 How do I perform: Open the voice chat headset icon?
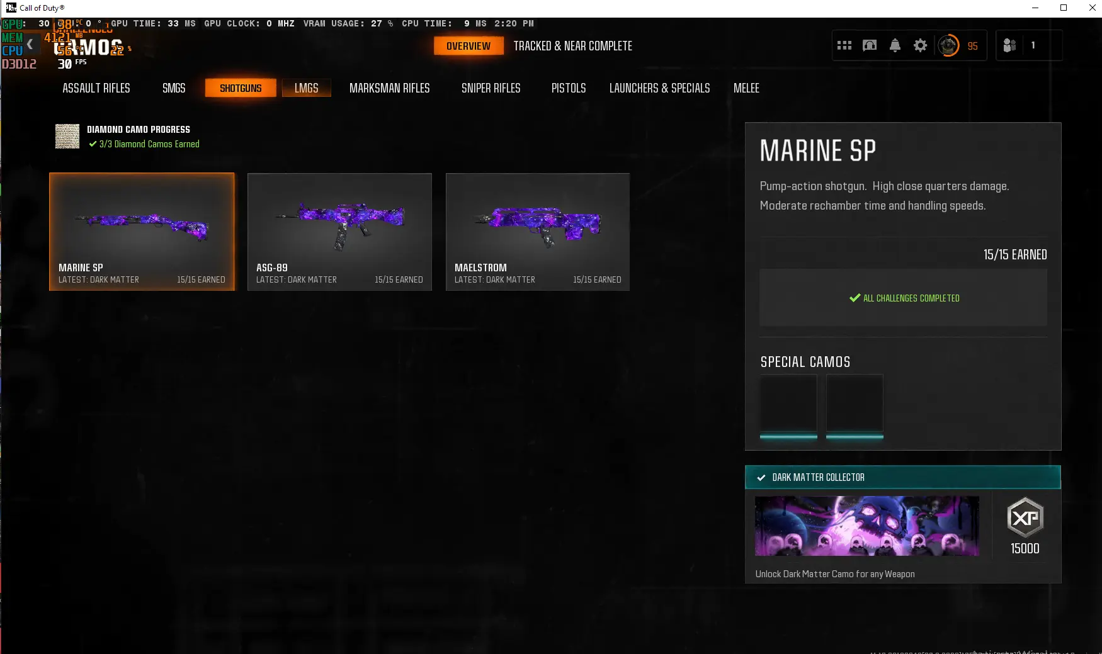pyautogui.click(x=870, y=45)
